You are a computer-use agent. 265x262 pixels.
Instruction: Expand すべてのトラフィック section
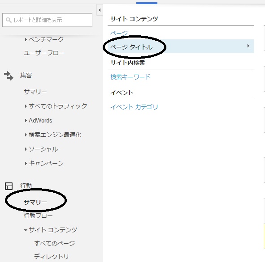26,106
